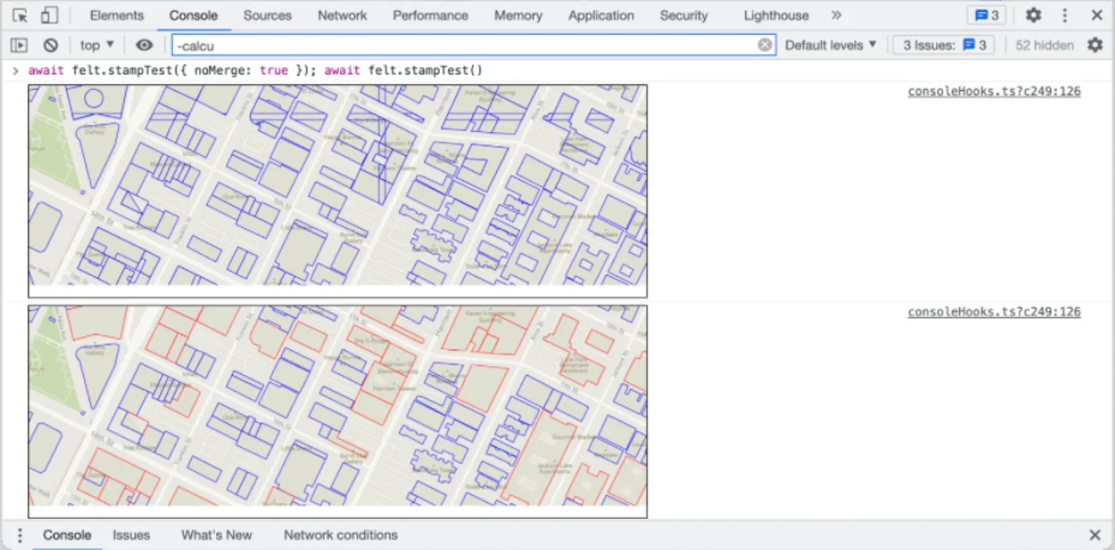Clear the console with the ban icon
This screenshot has width=1115, height=550.
click(x=50, y=45)
